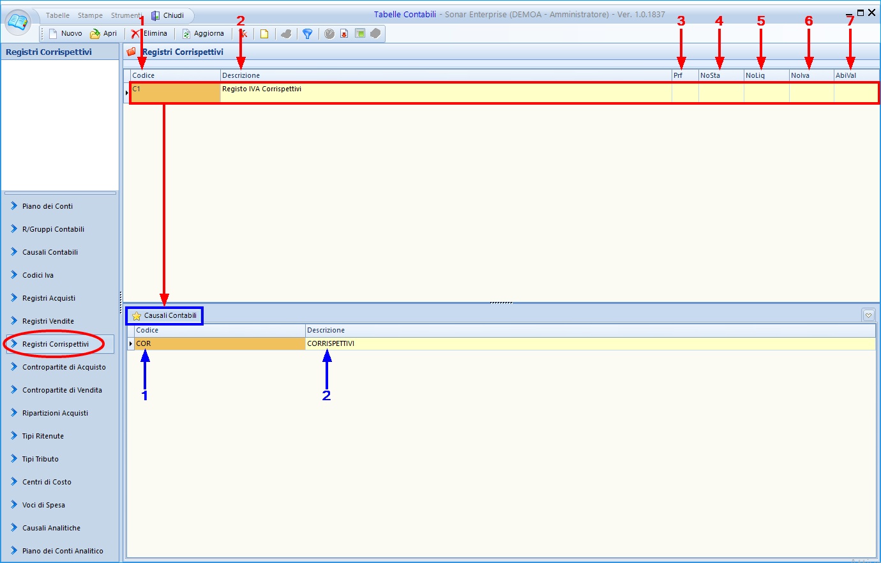Select Codici Iva from the navigation list

[38, 275]
